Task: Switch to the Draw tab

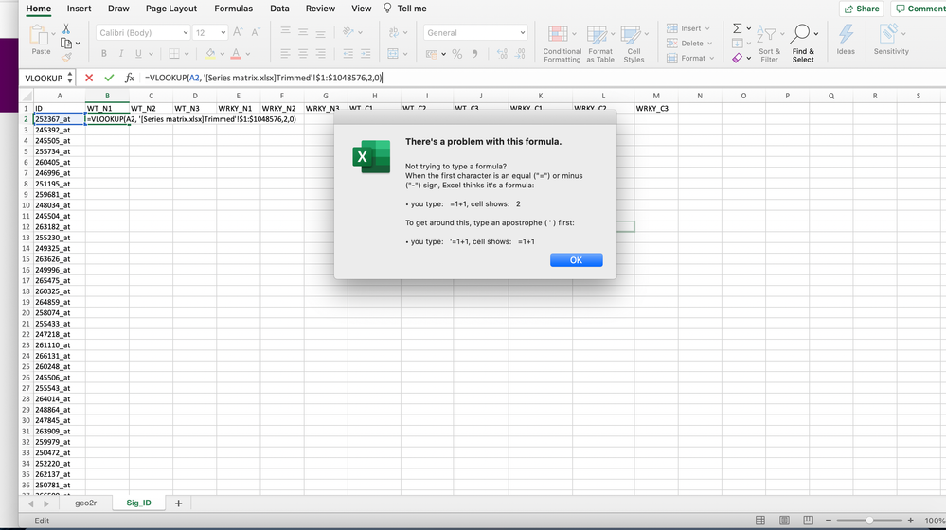Action: [x=118, y=9]
